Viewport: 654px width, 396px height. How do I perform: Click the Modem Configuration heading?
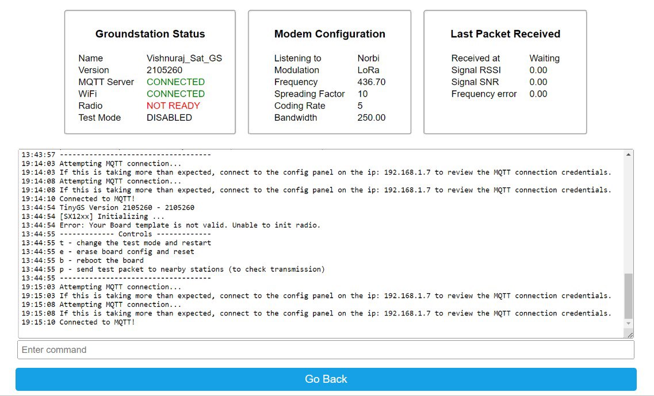point(330,34)
